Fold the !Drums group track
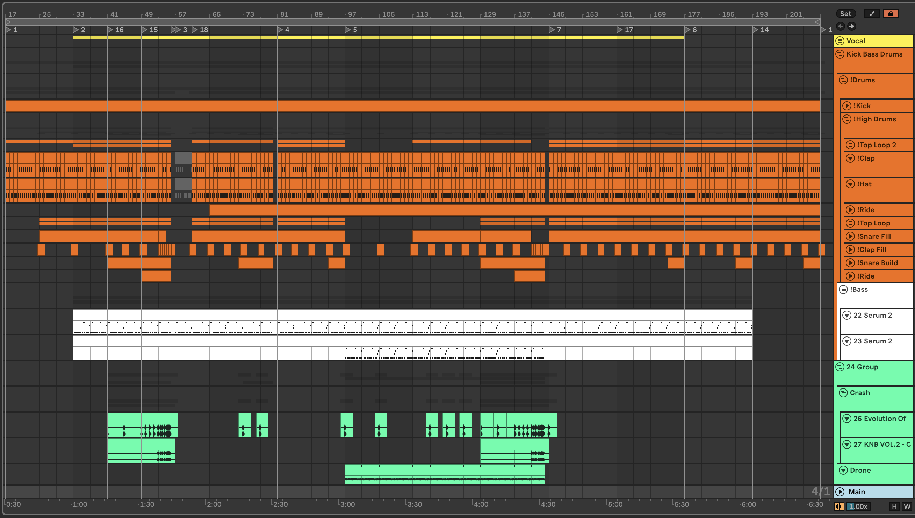The width and height of the screenshot is (915, 518). point(843,80)
